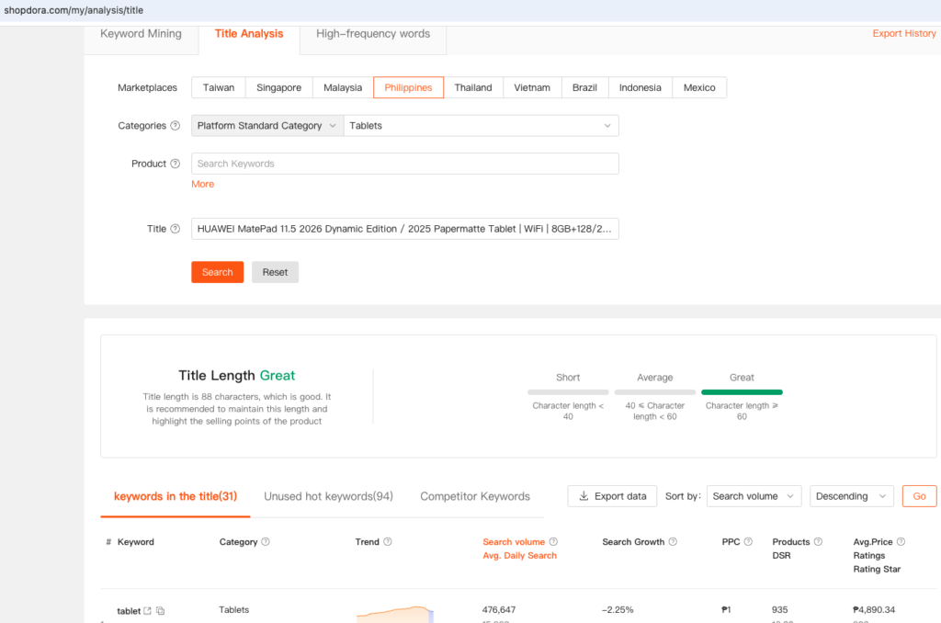Click help icon beside Trend column header
The image size is (941, 623).
(388, 542)
